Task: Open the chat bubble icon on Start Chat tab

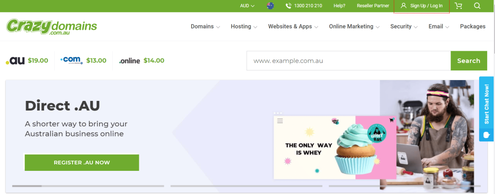Action: coord(486,135)
